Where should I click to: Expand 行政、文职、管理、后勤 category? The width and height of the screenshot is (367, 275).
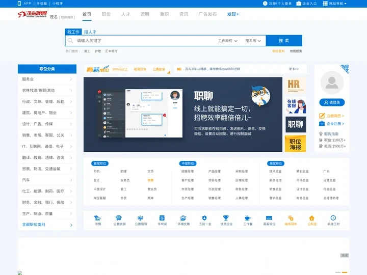click(47, 102)
